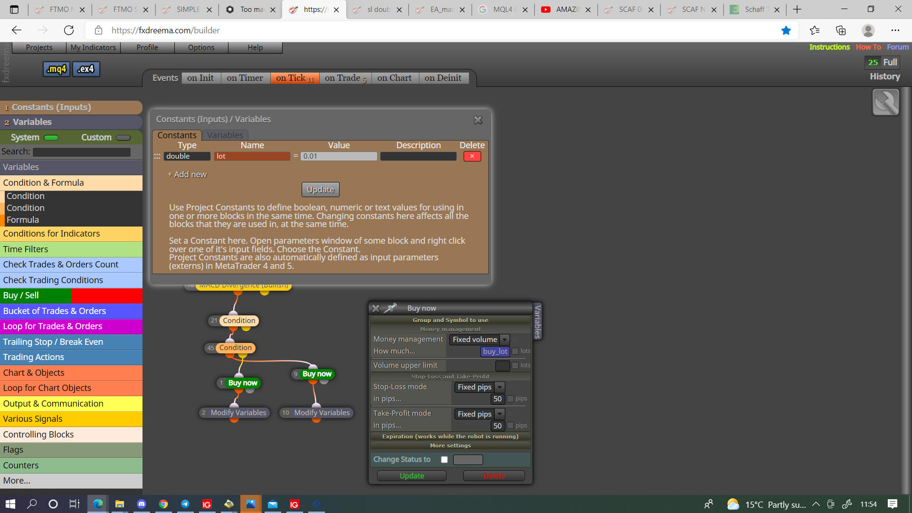Delete the lot constant row
Image resolution: width=912 pixels, height=513 pixels.
coord(472,156)
